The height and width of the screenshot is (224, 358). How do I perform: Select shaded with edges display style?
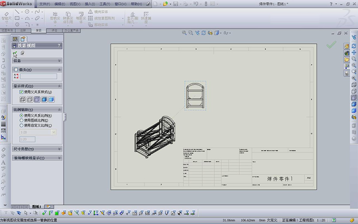point(44,100)
